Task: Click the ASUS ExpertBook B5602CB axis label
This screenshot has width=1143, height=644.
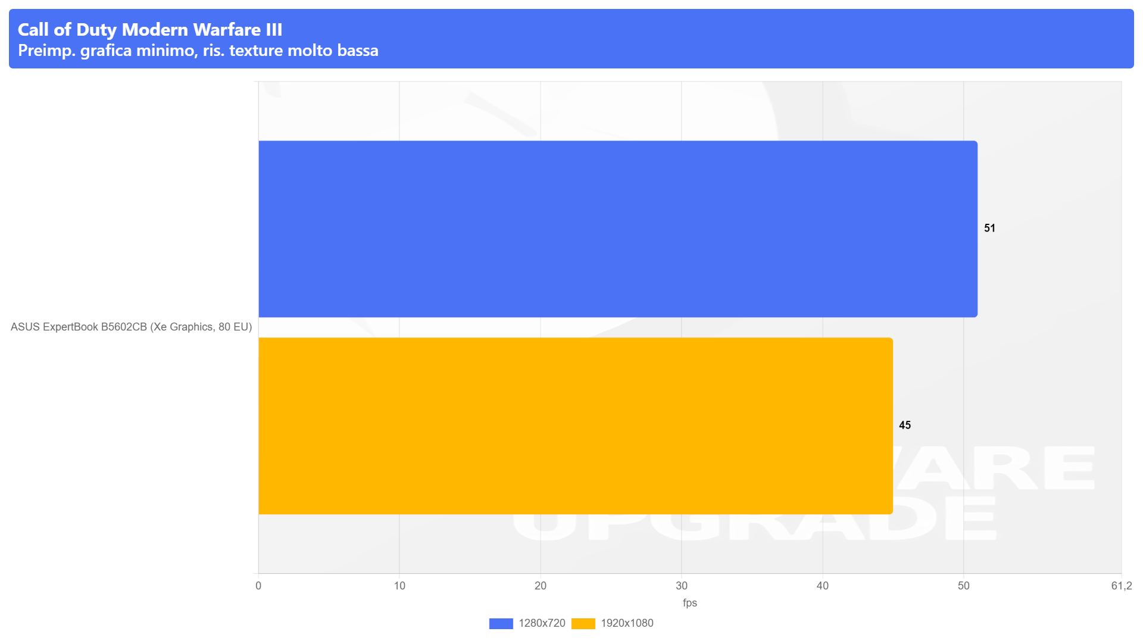Action: coord(131,327)
